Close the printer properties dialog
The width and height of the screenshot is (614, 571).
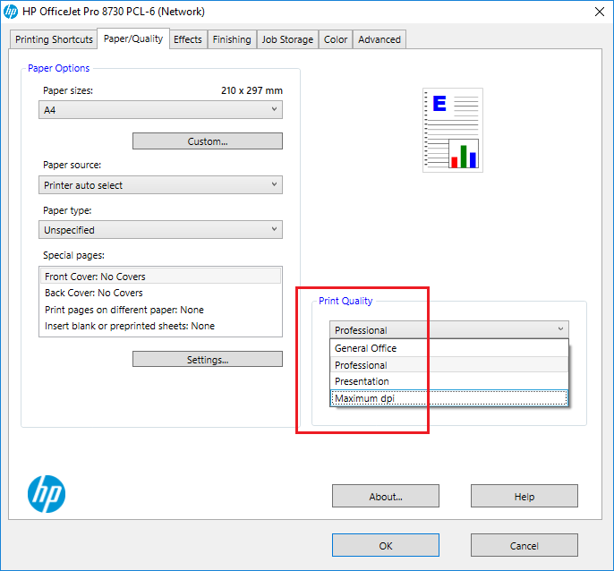coord(599,12)
